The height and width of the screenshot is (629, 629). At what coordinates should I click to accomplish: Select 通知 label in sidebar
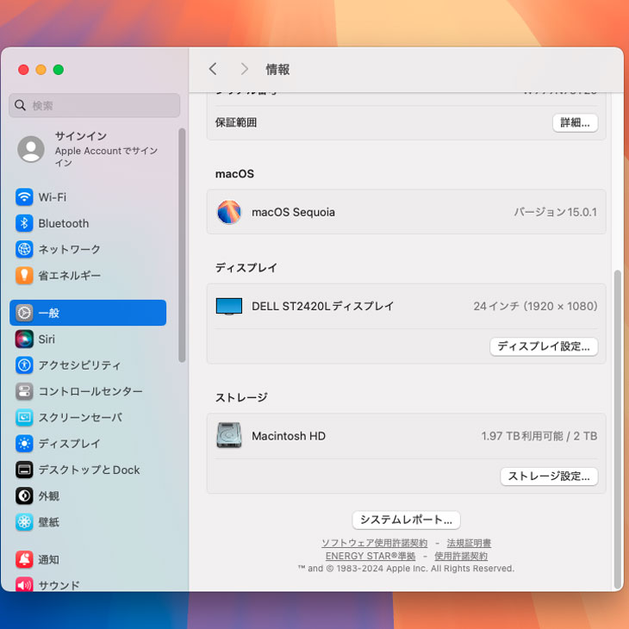(x=48, y=559)
